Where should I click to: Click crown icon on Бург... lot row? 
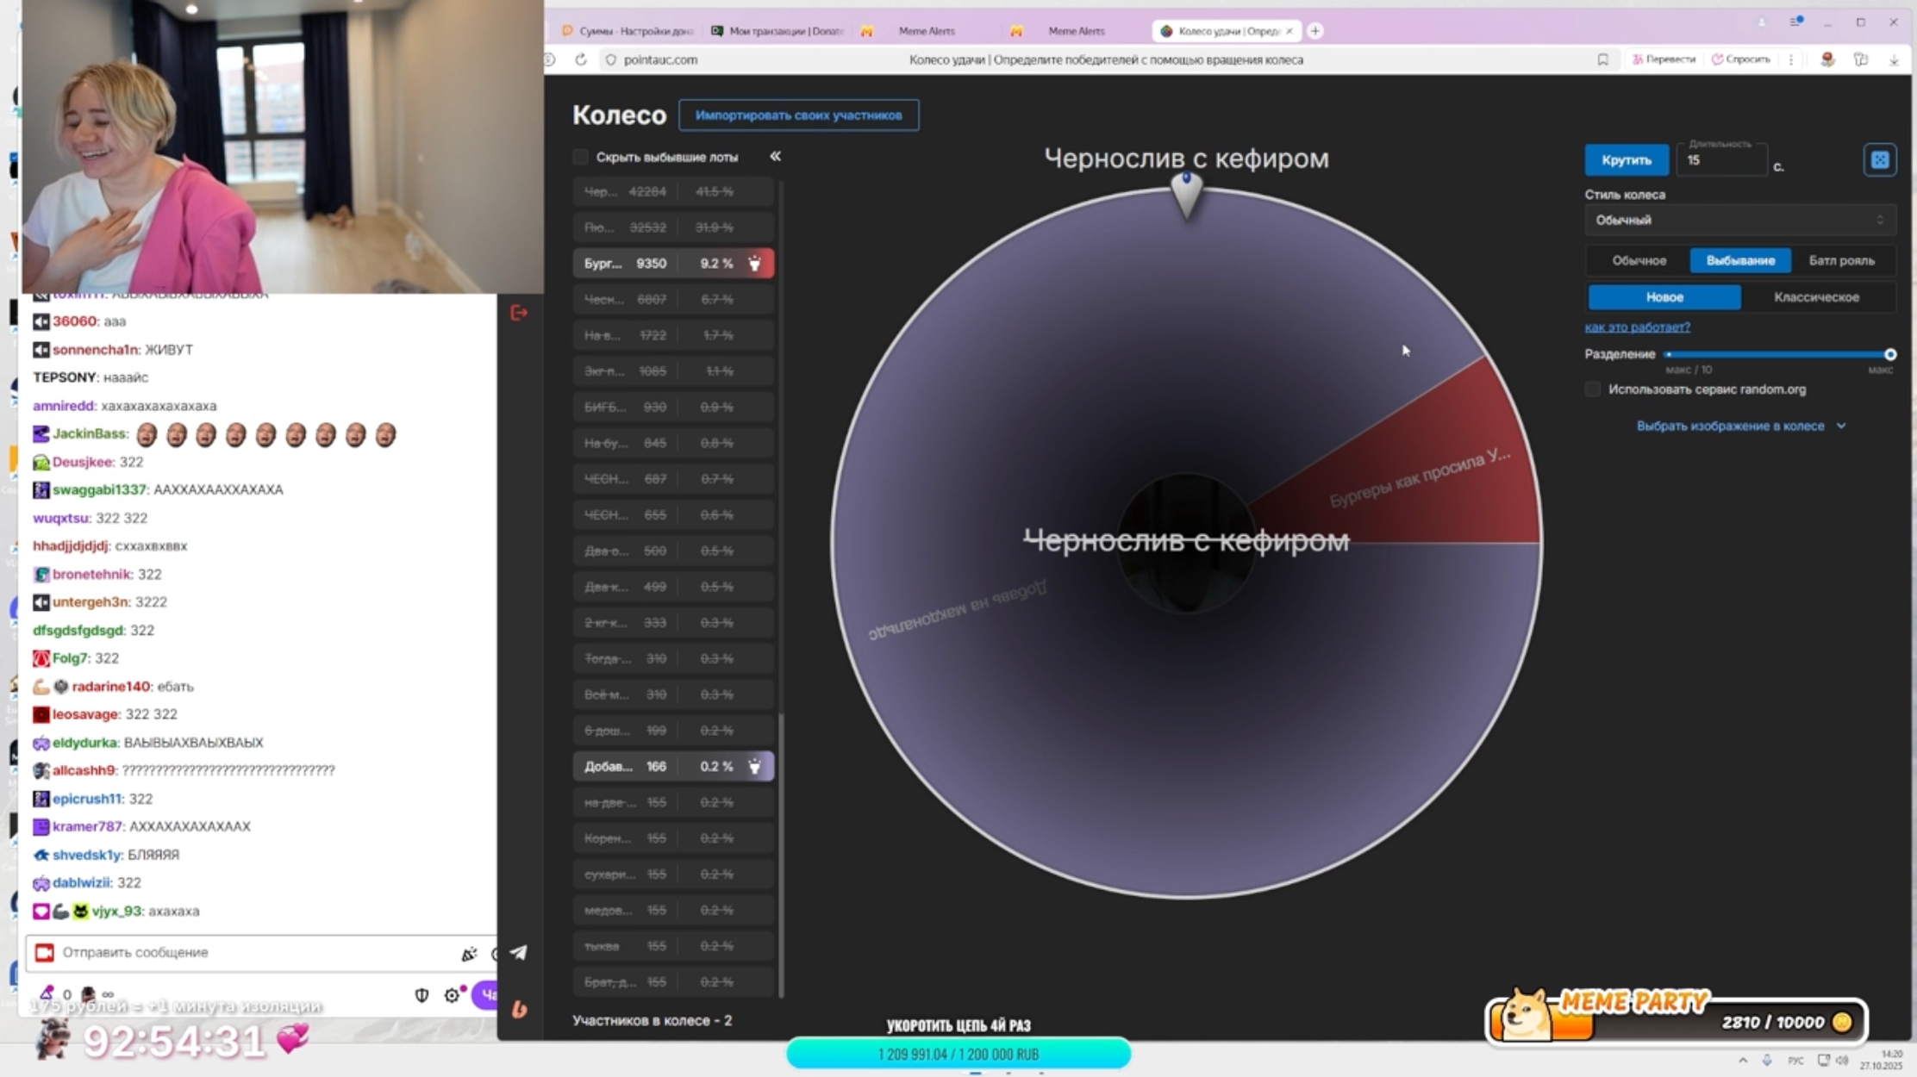point(754,264)
